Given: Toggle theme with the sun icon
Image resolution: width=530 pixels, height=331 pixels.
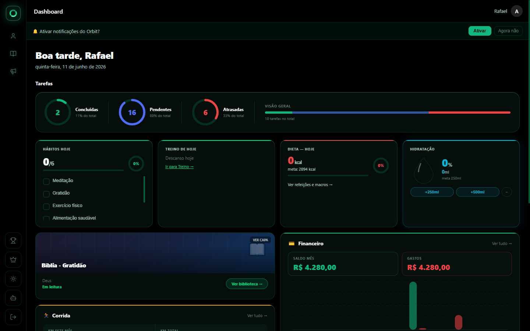Looking at the screenshot, I should coord(13,279).
